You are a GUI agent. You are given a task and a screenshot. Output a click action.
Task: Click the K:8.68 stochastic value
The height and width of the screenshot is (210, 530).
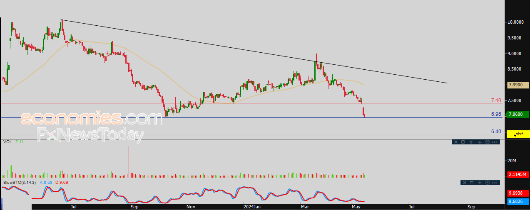45,182
